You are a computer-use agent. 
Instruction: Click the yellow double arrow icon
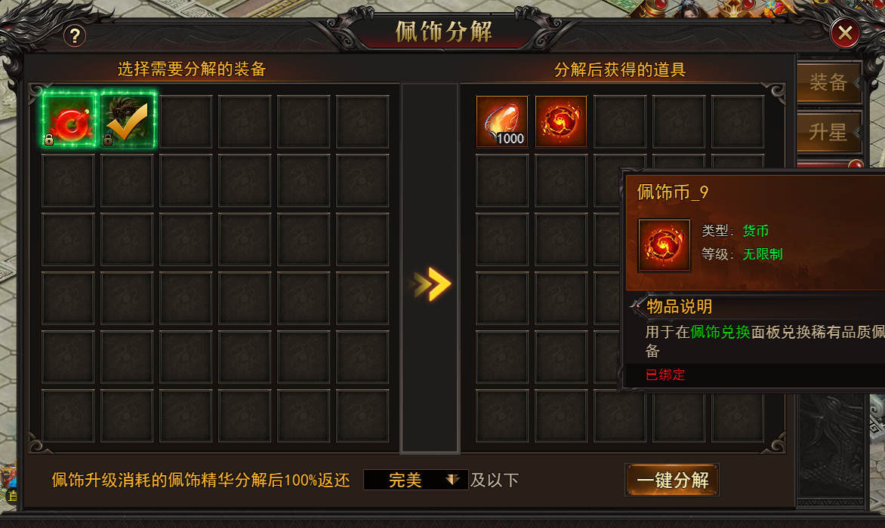point(433,284)
